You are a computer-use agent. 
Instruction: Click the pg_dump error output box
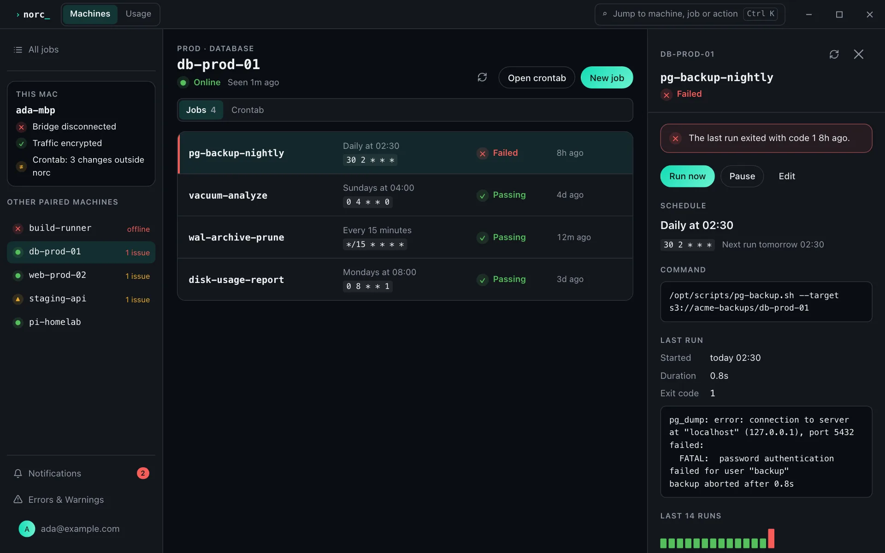click(766, 452)
